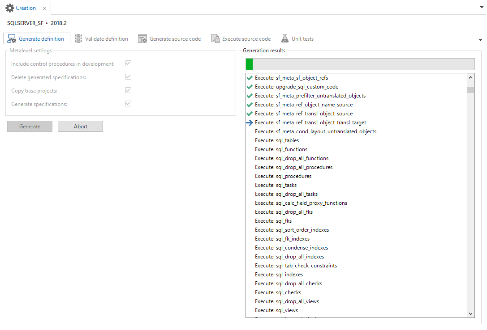This screenshot has height=330, width=487.
Task: Click the Unit tests flask icon
Action: (285, 39)
